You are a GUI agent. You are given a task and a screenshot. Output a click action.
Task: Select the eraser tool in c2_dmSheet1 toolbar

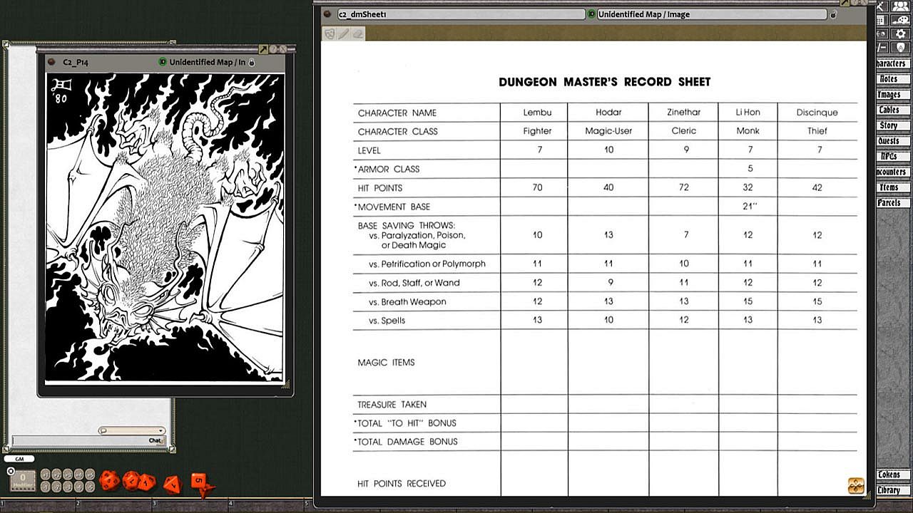point(357,33)
